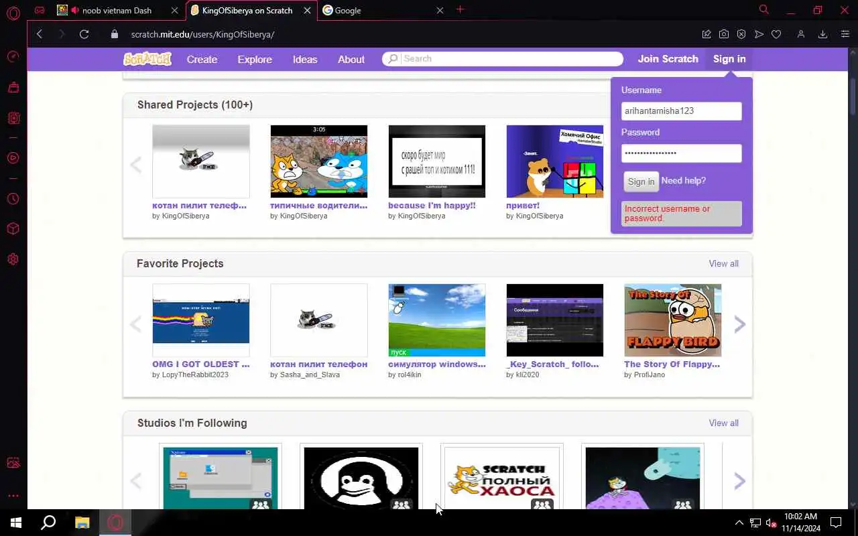Open the ad blocker shield icon
The image size is (858, 536).
[x=741, y=34]
